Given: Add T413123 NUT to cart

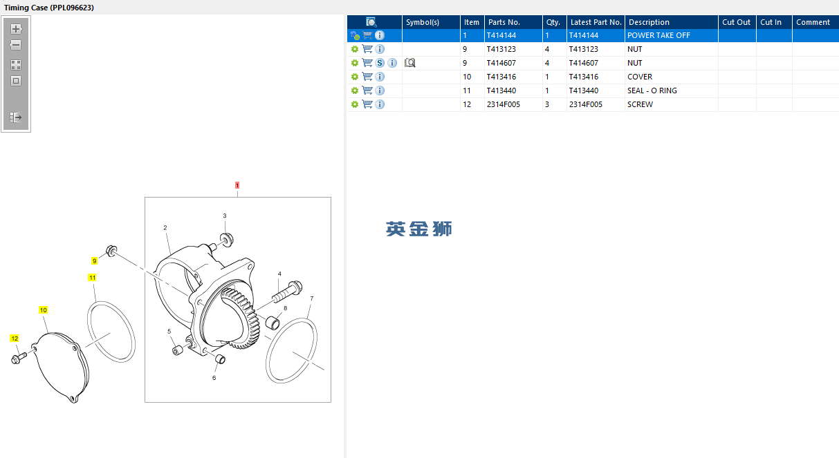Looking at the screenshot, I should (x=367, y=49).
